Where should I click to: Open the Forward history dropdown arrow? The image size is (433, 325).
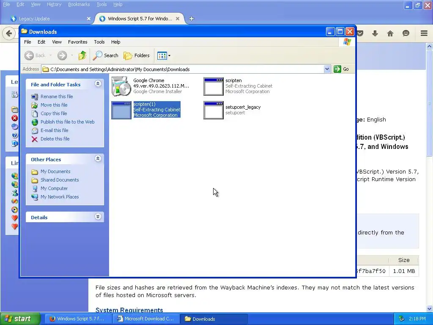click(72, 55)
